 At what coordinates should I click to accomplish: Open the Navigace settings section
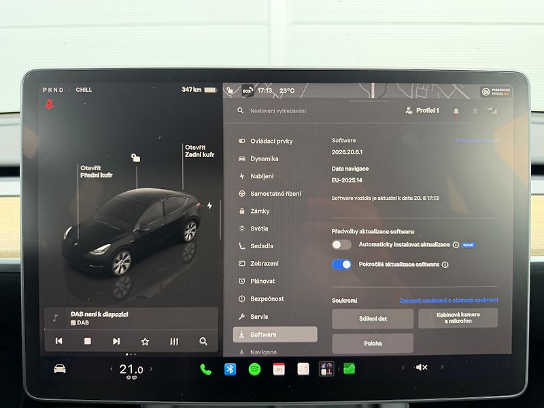[x=258, y=352]
